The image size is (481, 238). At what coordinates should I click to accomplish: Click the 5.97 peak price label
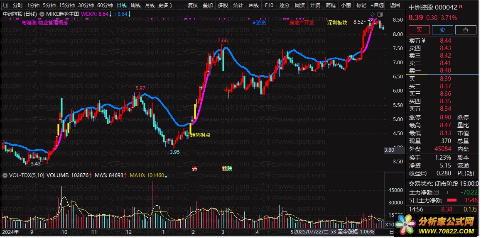click(x=140, y=88)
